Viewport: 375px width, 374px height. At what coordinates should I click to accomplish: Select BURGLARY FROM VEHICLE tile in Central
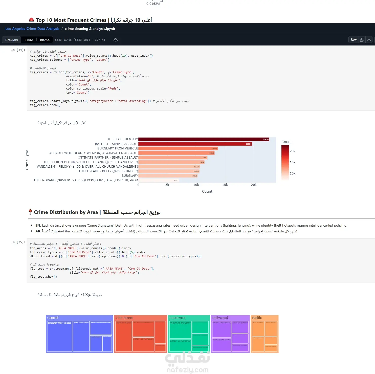(x=60, y=336)
